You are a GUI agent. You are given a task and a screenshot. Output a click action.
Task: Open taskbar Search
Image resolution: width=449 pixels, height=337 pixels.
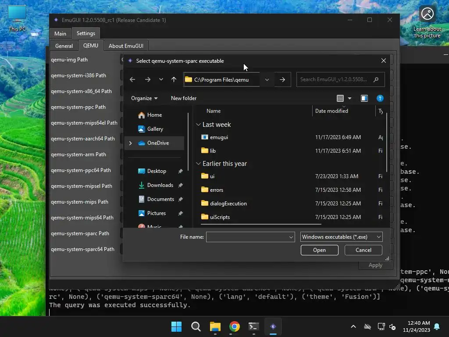[x=196, y=326]
